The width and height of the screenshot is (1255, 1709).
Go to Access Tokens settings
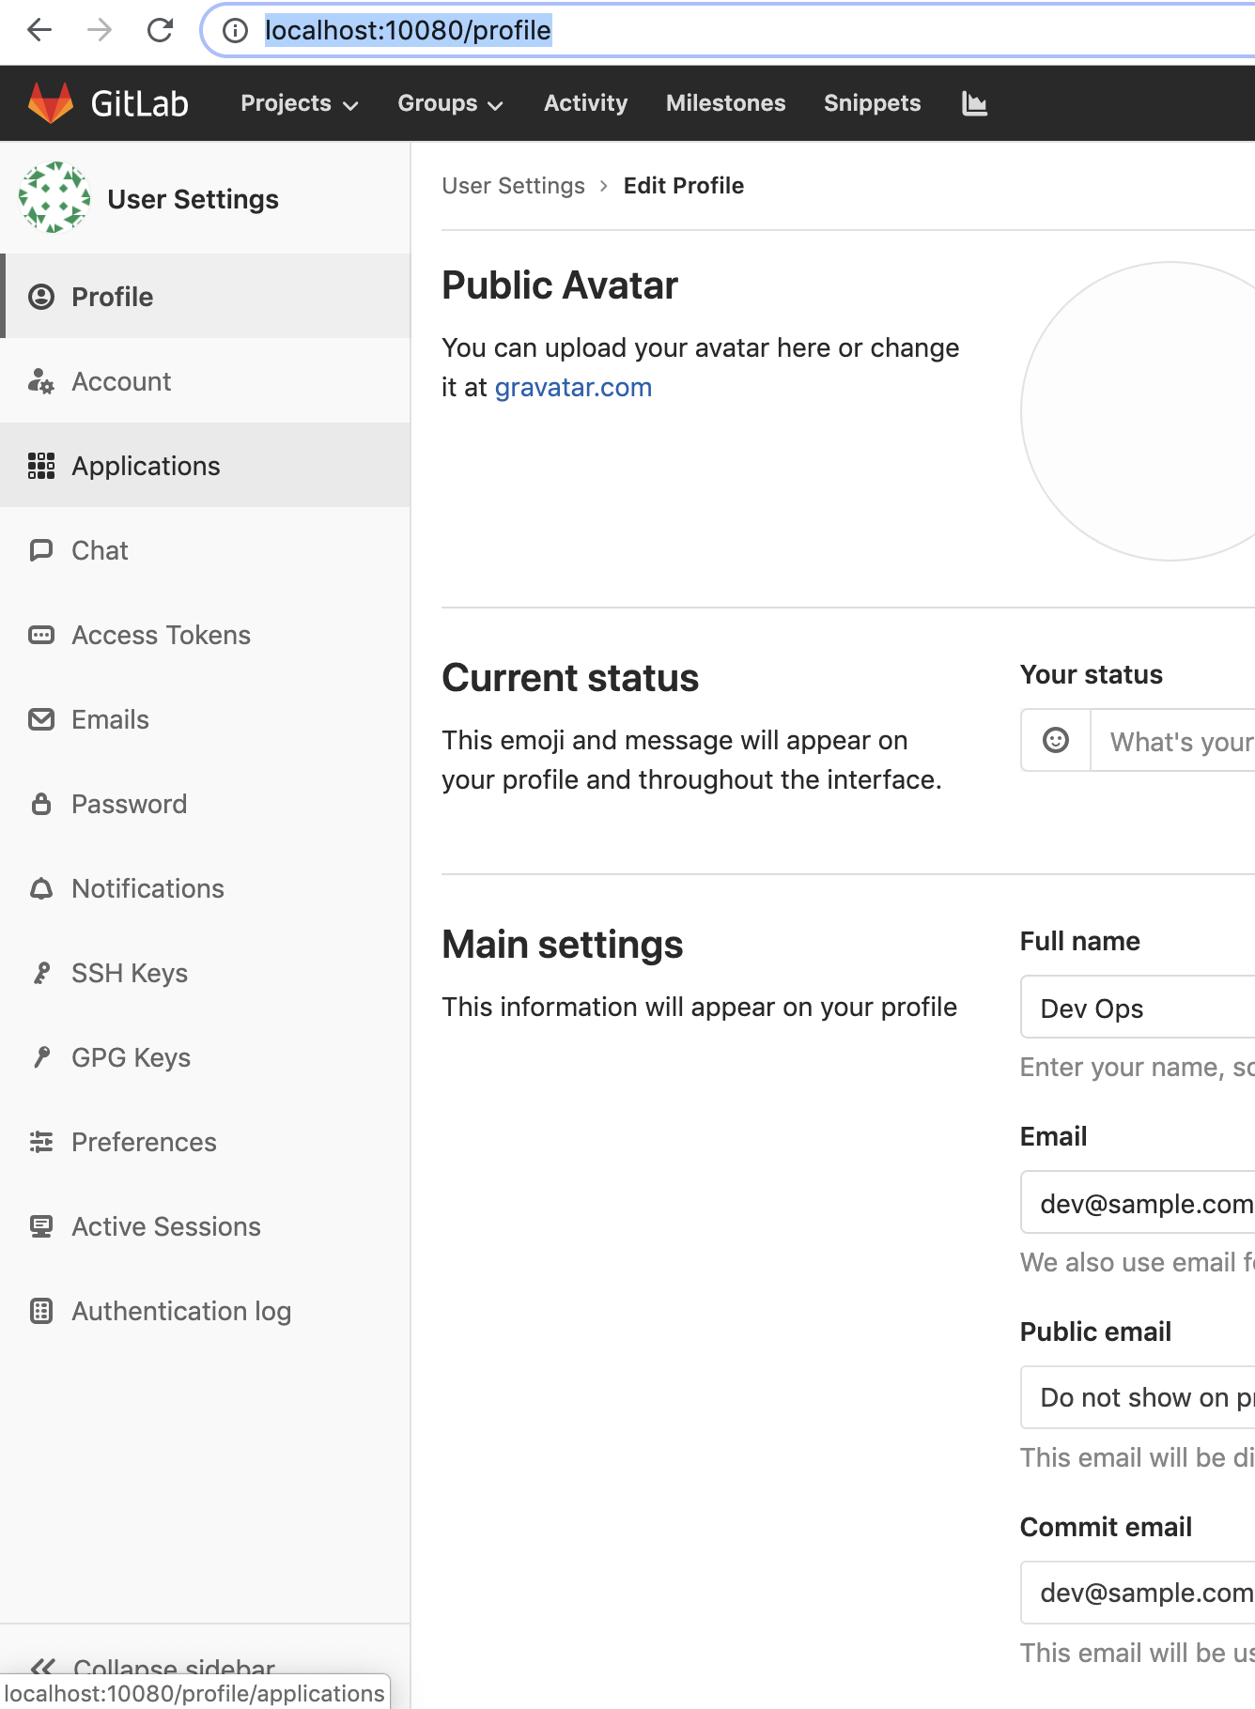205,634
